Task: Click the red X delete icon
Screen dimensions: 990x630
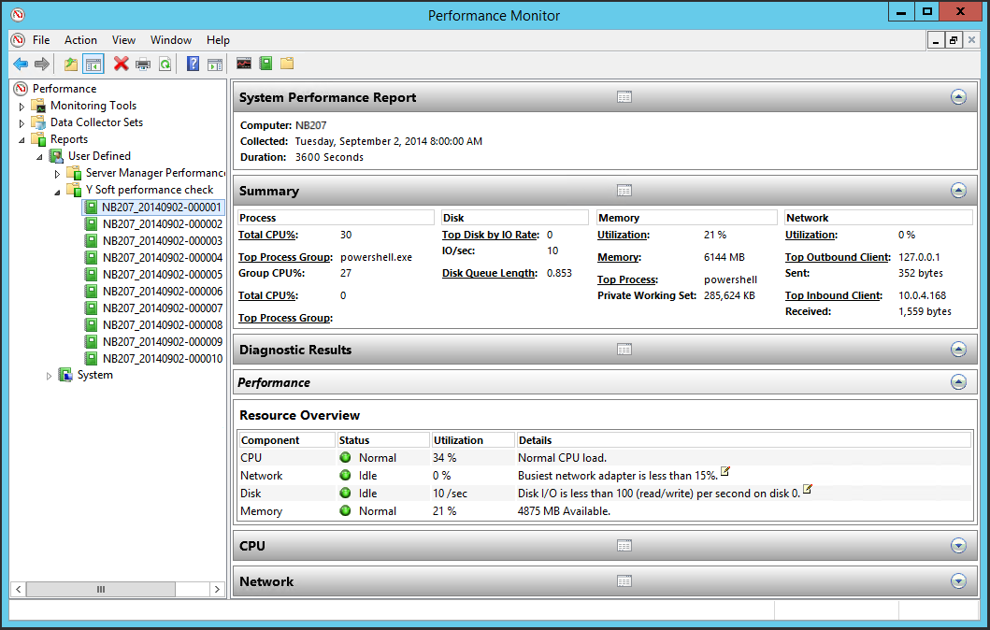Action: 120,64
